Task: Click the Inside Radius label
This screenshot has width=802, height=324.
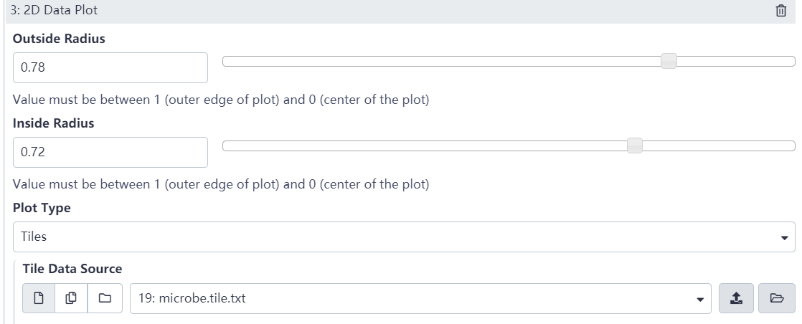Action: [54, 123]
